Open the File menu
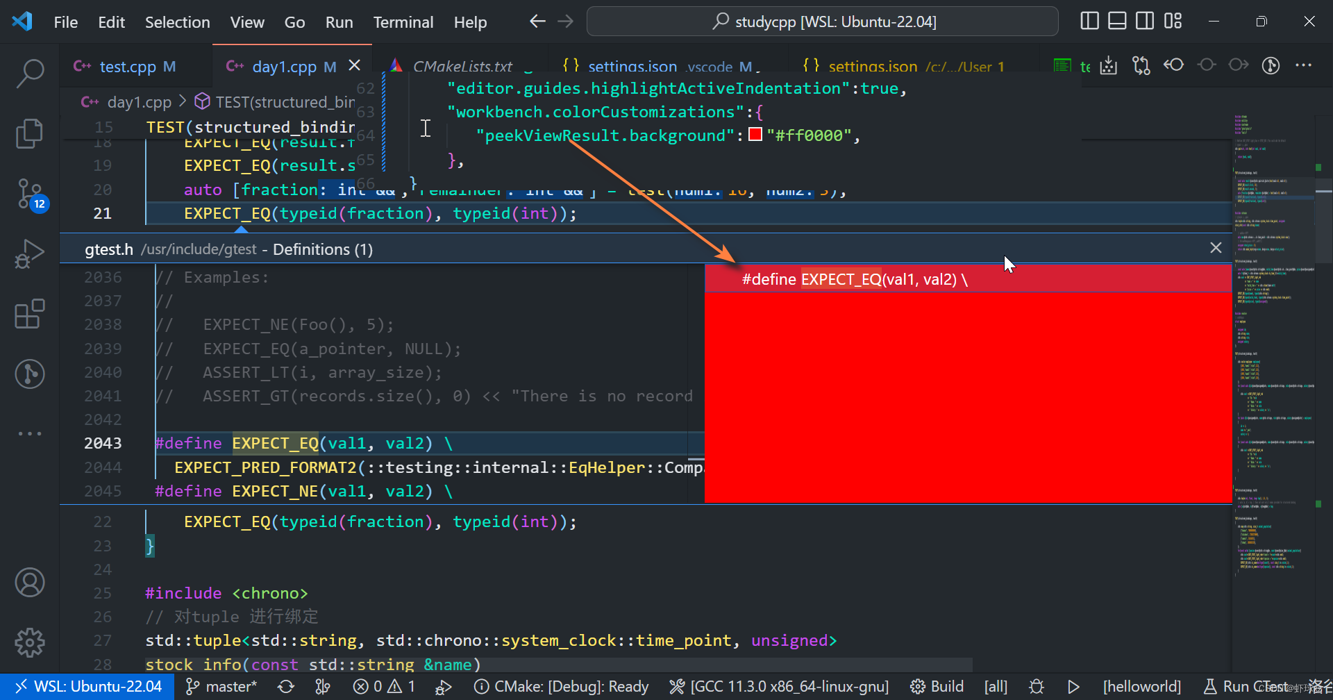The width and height of the screenshot is (1333, 700). (x=66, y=22)
